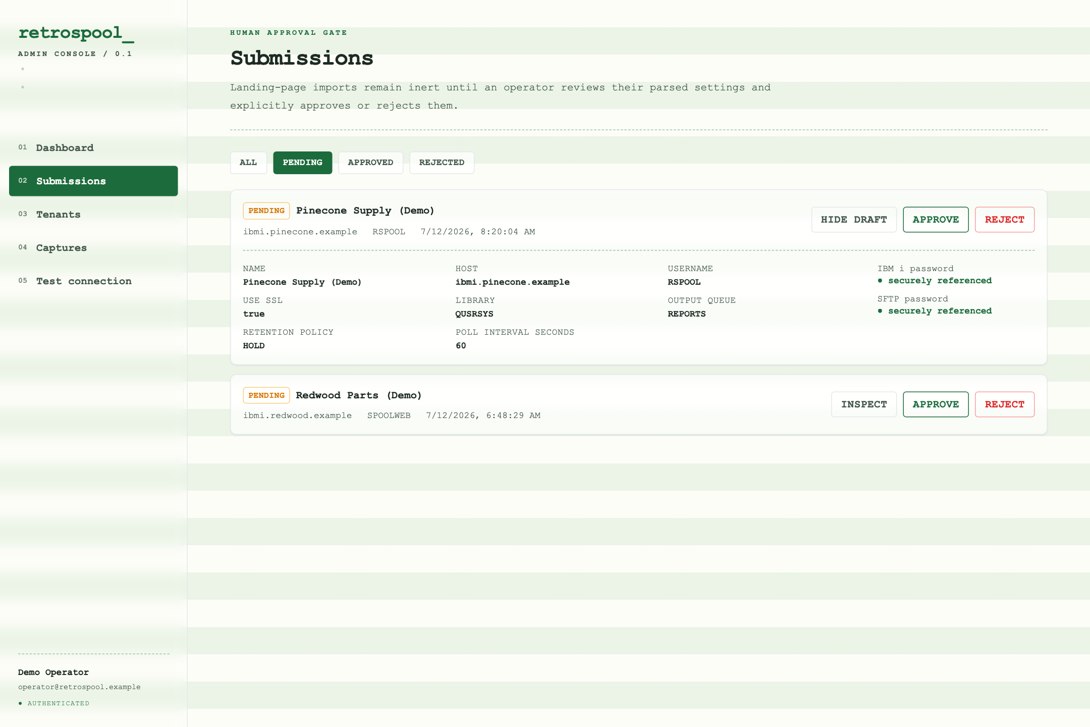Click SFTP password securely referenced status
The image size is (1090, 727).
click(935, 311)
